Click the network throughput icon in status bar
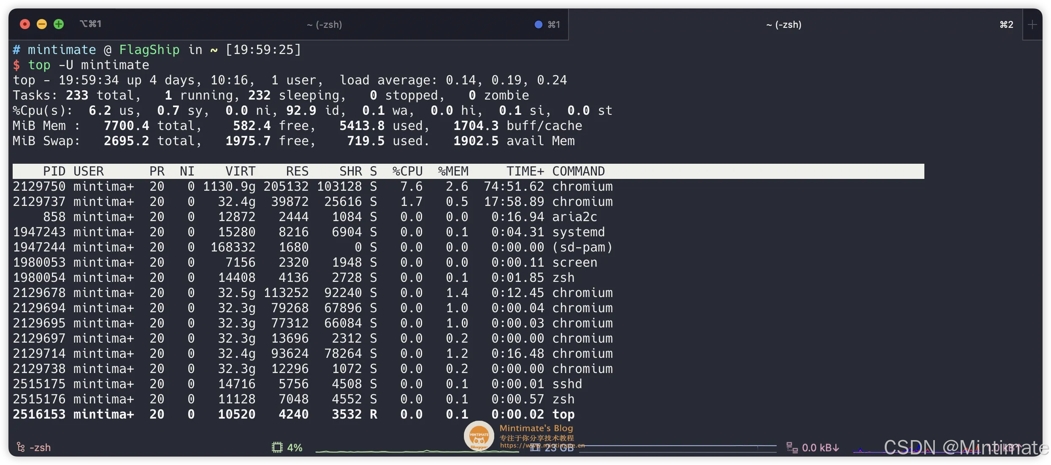The width and height of the screenshot is (1051, 465). tap(792, 447)
